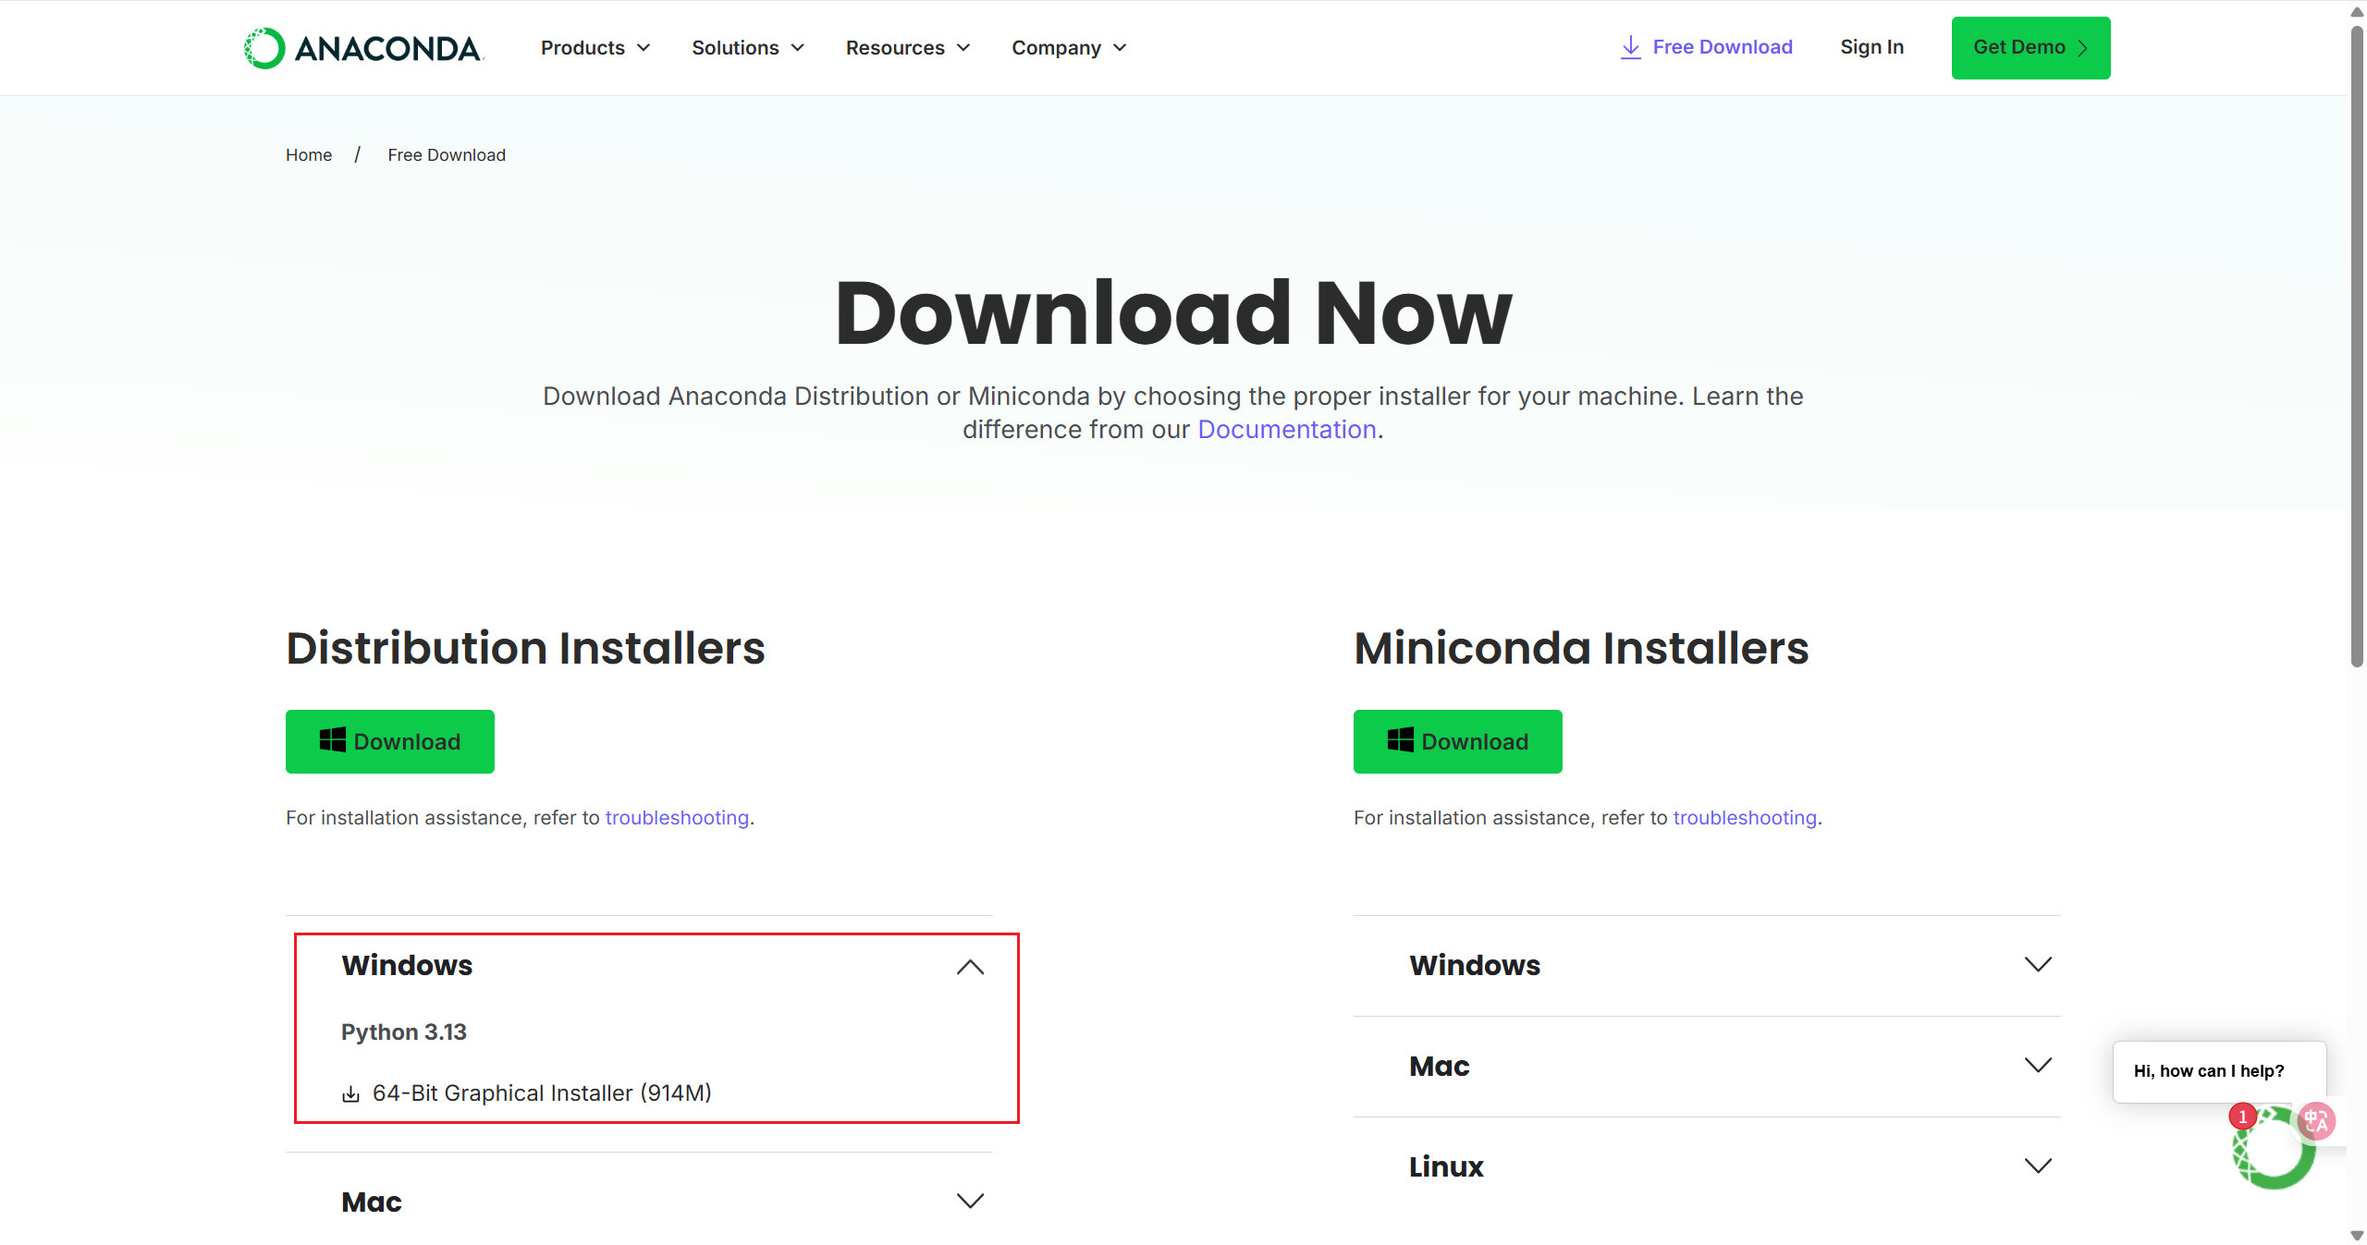Expand the Miniconda Windows section
This screenshot has width=2367, height=1245.
pos(1707,965)
